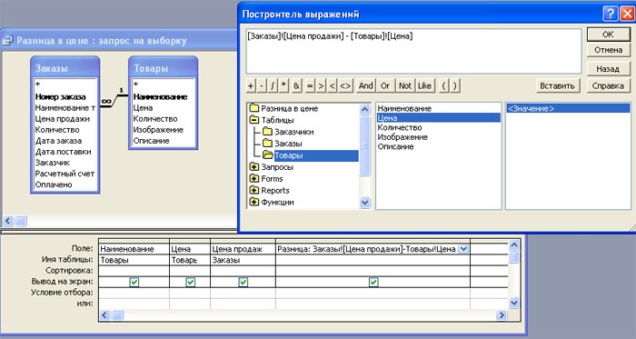This screenshot has width=636, height=339.
Task: Select Цена field in Товары table box
Action: pyautogui.click(x=143, y=108)
